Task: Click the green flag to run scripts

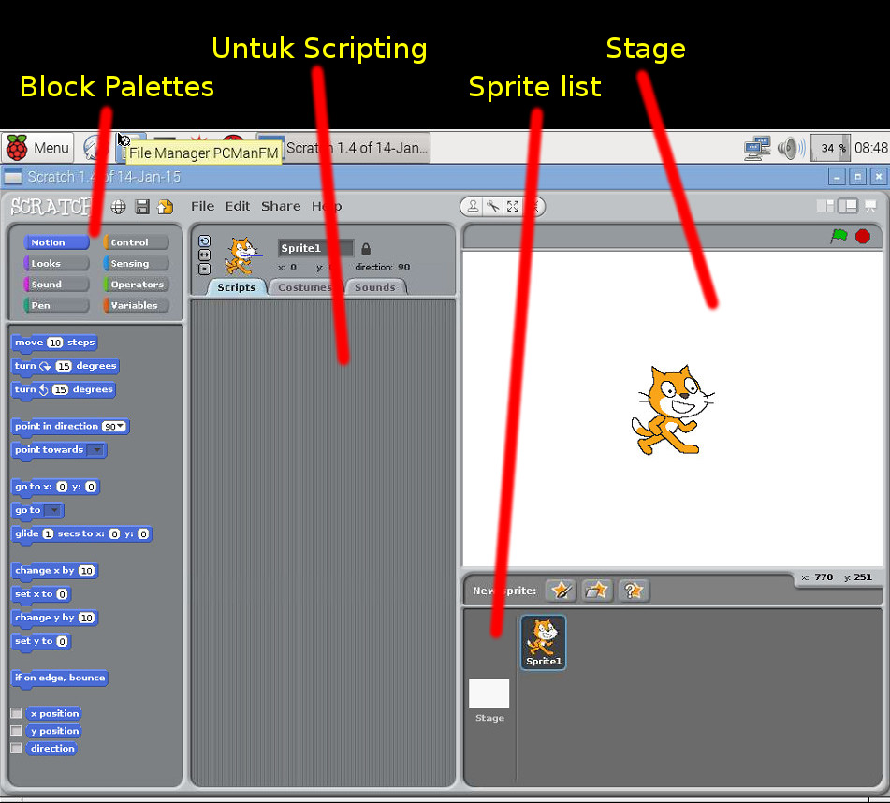Action: 839,237
